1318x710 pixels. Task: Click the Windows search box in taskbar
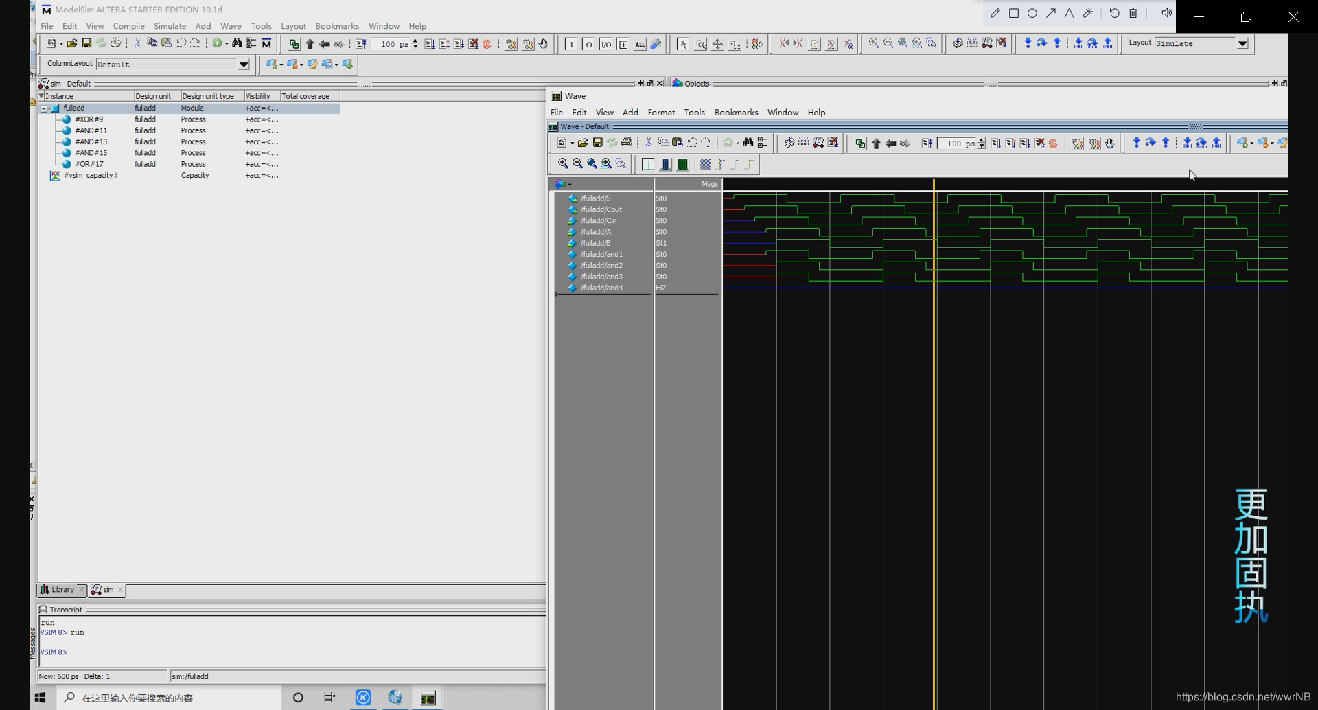coord(167,698)
